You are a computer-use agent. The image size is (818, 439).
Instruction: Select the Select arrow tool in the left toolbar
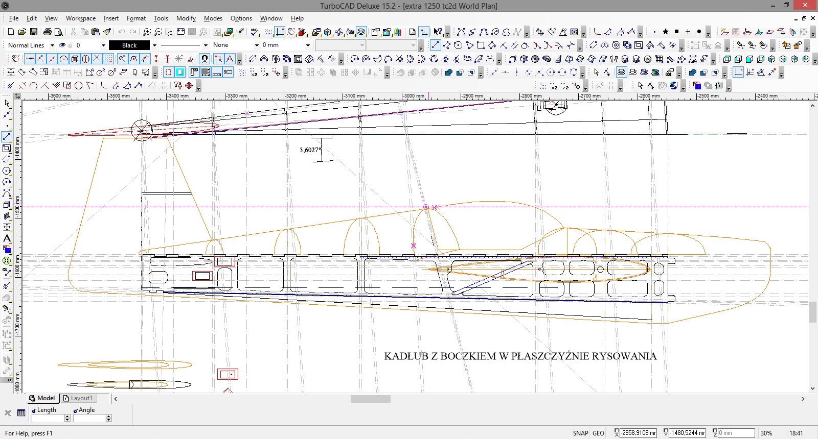coord(7,104)
